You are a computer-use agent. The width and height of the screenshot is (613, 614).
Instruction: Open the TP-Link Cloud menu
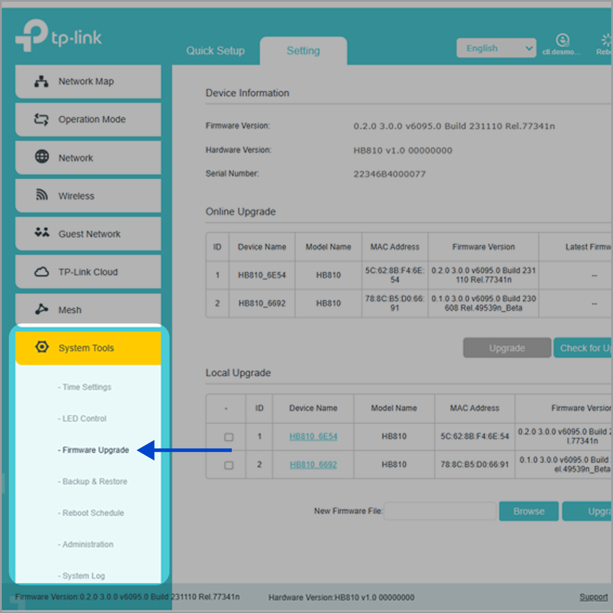tap(88, 271)
